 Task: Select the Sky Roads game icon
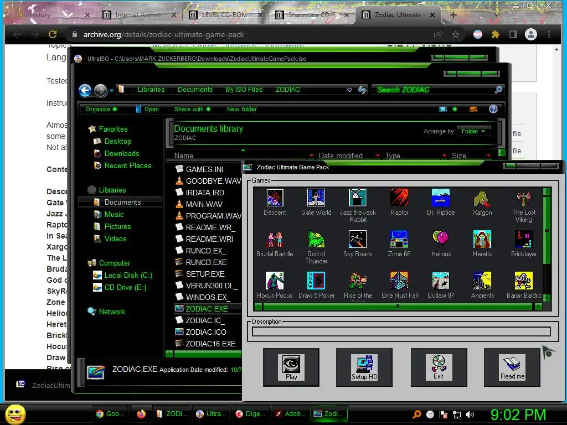coord(358,239)
